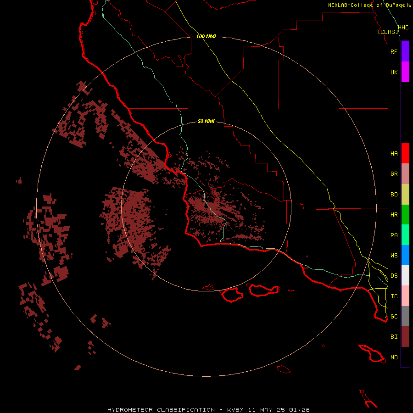
Task: Click the RF purple legend swatch
Action: pos(405,51)
